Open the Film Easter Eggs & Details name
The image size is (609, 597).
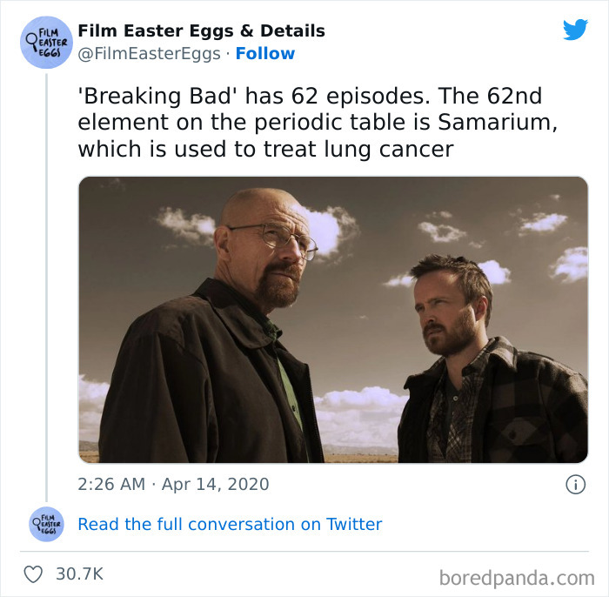(x=201, y=30)
